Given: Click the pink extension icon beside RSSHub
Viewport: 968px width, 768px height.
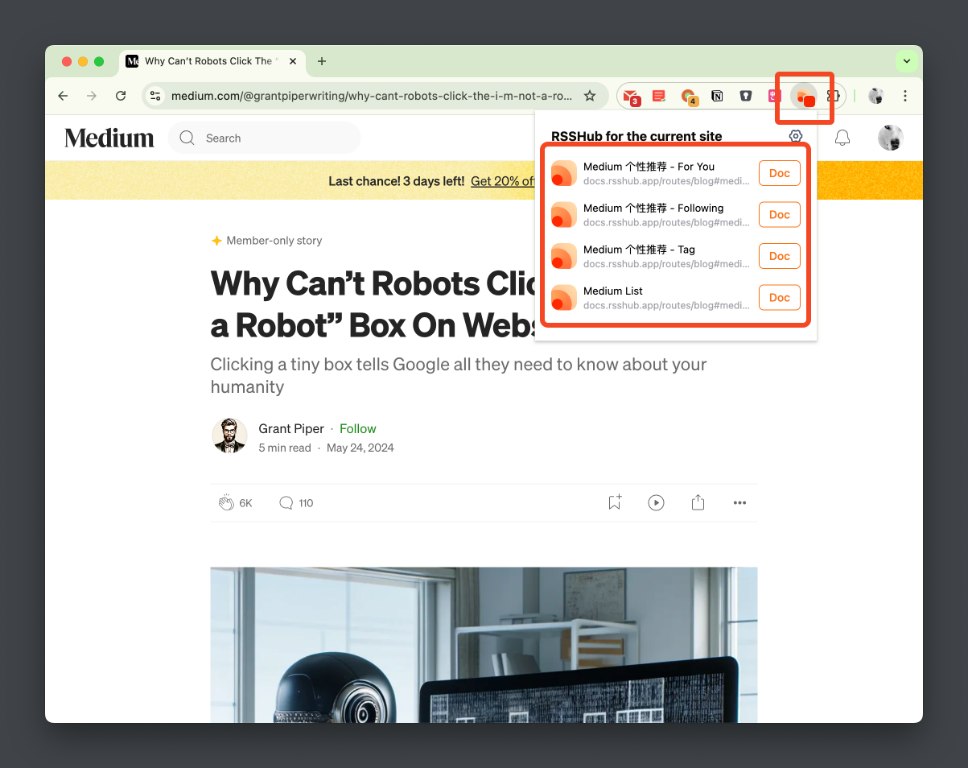Looking at the screenshot, I should point(774,97).
